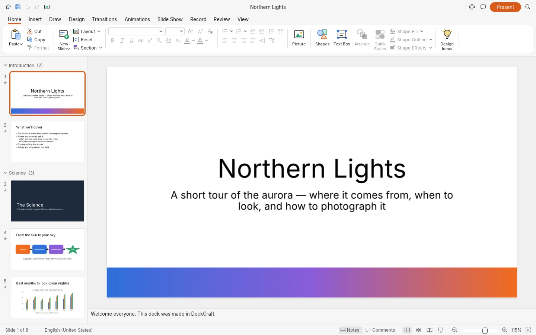Open the search magnifier
Viewport: 536px width, 335px height.
(x=528, y=7)
